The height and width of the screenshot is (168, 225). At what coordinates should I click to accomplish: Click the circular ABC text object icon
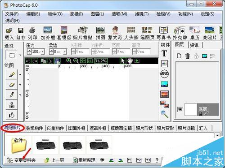tap(164, 74)
